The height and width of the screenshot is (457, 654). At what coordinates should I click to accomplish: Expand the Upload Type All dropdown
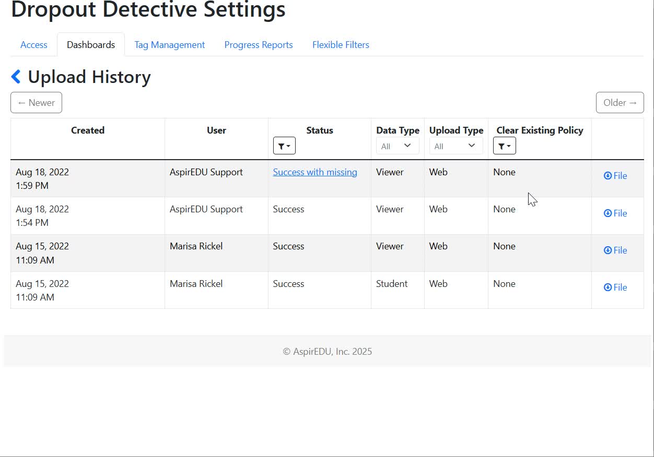tap(456, 146)
